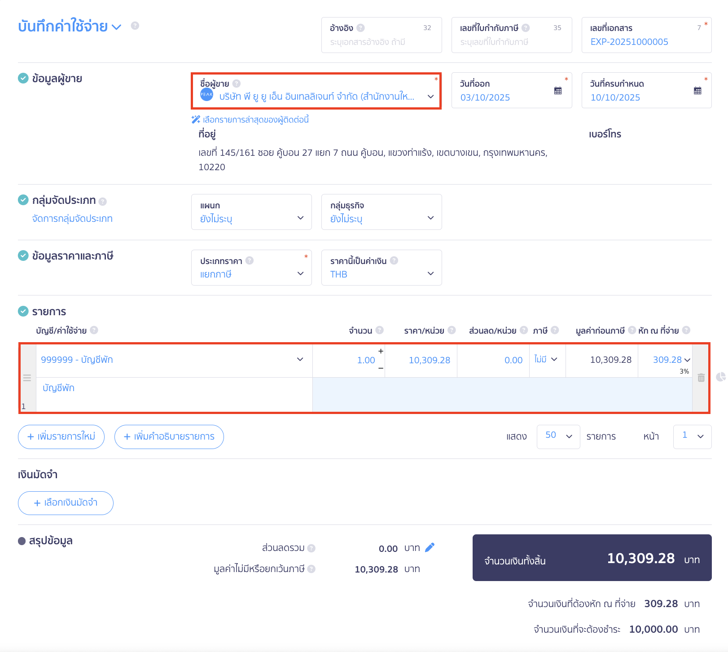
Task: Open the แผนก department dropdown
Action: 300,218
